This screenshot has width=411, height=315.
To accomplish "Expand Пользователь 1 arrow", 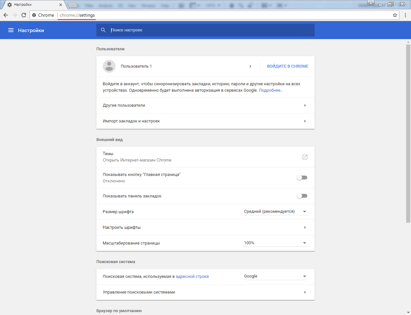I will (250, 66).
